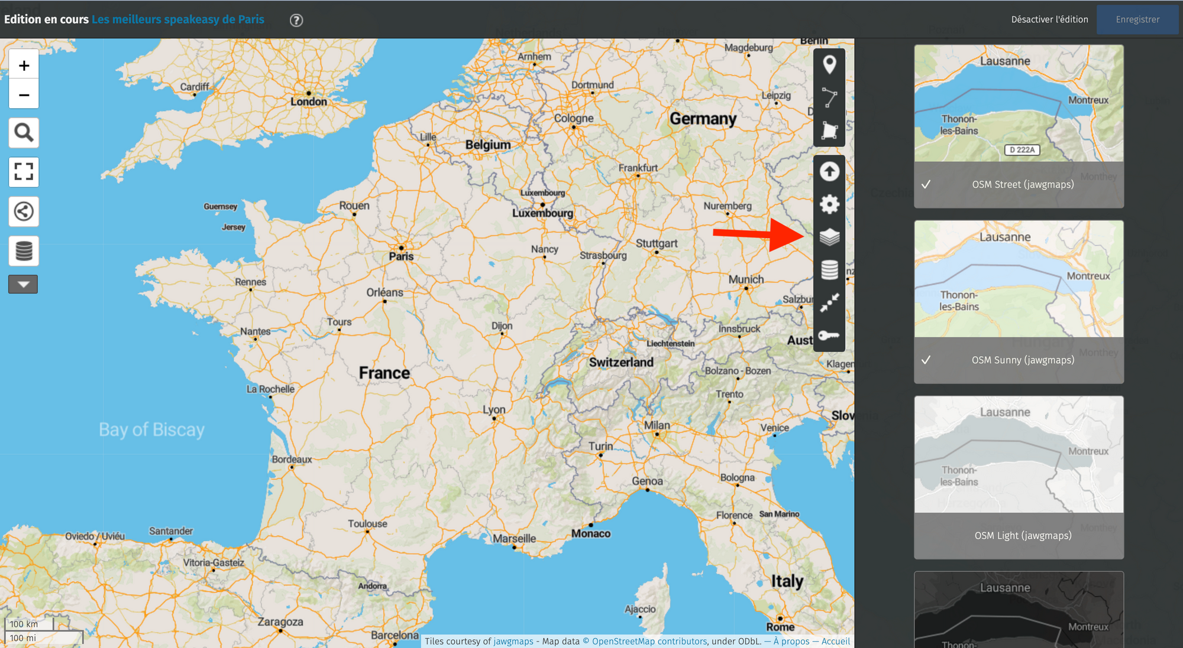Click the Belgium country label

pyautogui.click(x=488, y=145)
